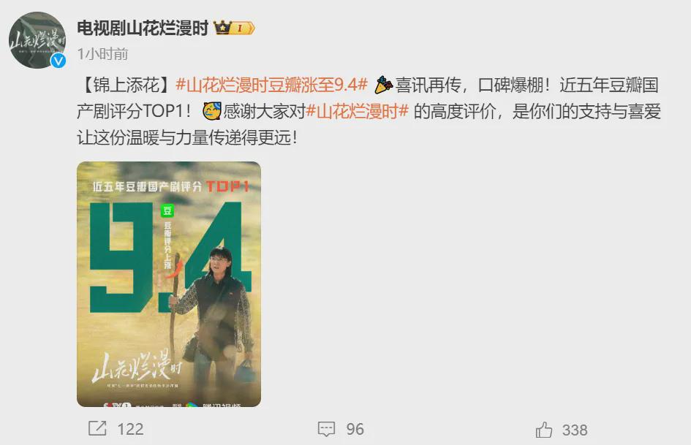Click the repost share icon

click(97, 428)
